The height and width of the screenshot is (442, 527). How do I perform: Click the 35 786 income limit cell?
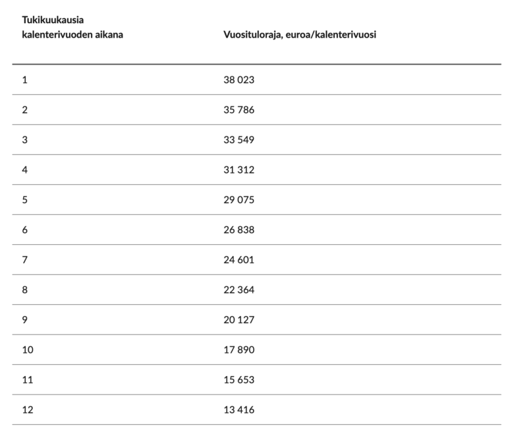(238, 110)
